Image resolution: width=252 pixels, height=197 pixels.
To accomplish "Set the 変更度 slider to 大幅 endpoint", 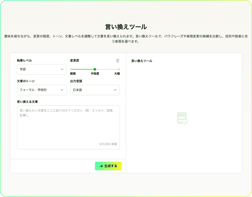I will coord(119,69).
